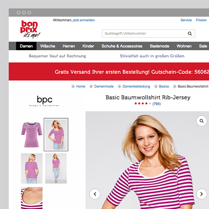Image resolution: width=209 pixels, height=209 pixels.
Task: Open the Service link
Action: coord(186,20)
